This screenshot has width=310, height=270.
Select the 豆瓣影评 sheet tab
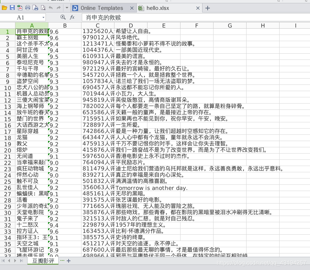[x=43, y=261]
